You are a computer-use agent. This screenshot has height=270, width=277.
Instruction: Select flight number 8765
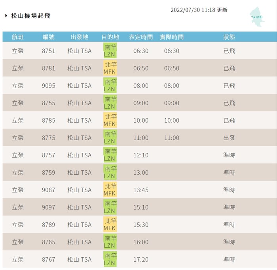(x=49, y=242)
